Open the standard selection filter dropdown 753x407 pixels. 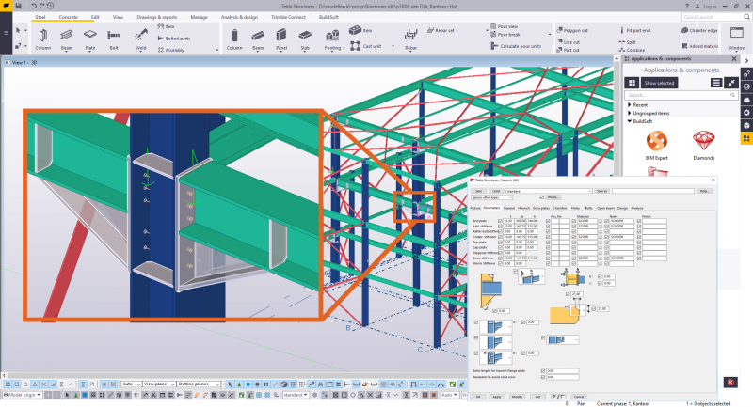tap(296, 395)
